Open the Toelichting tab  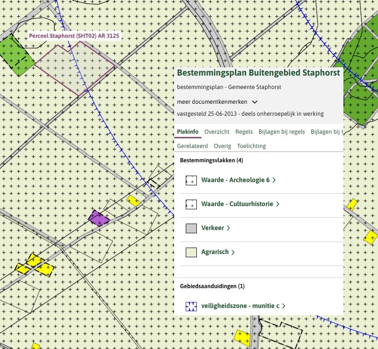pos(251,146)
